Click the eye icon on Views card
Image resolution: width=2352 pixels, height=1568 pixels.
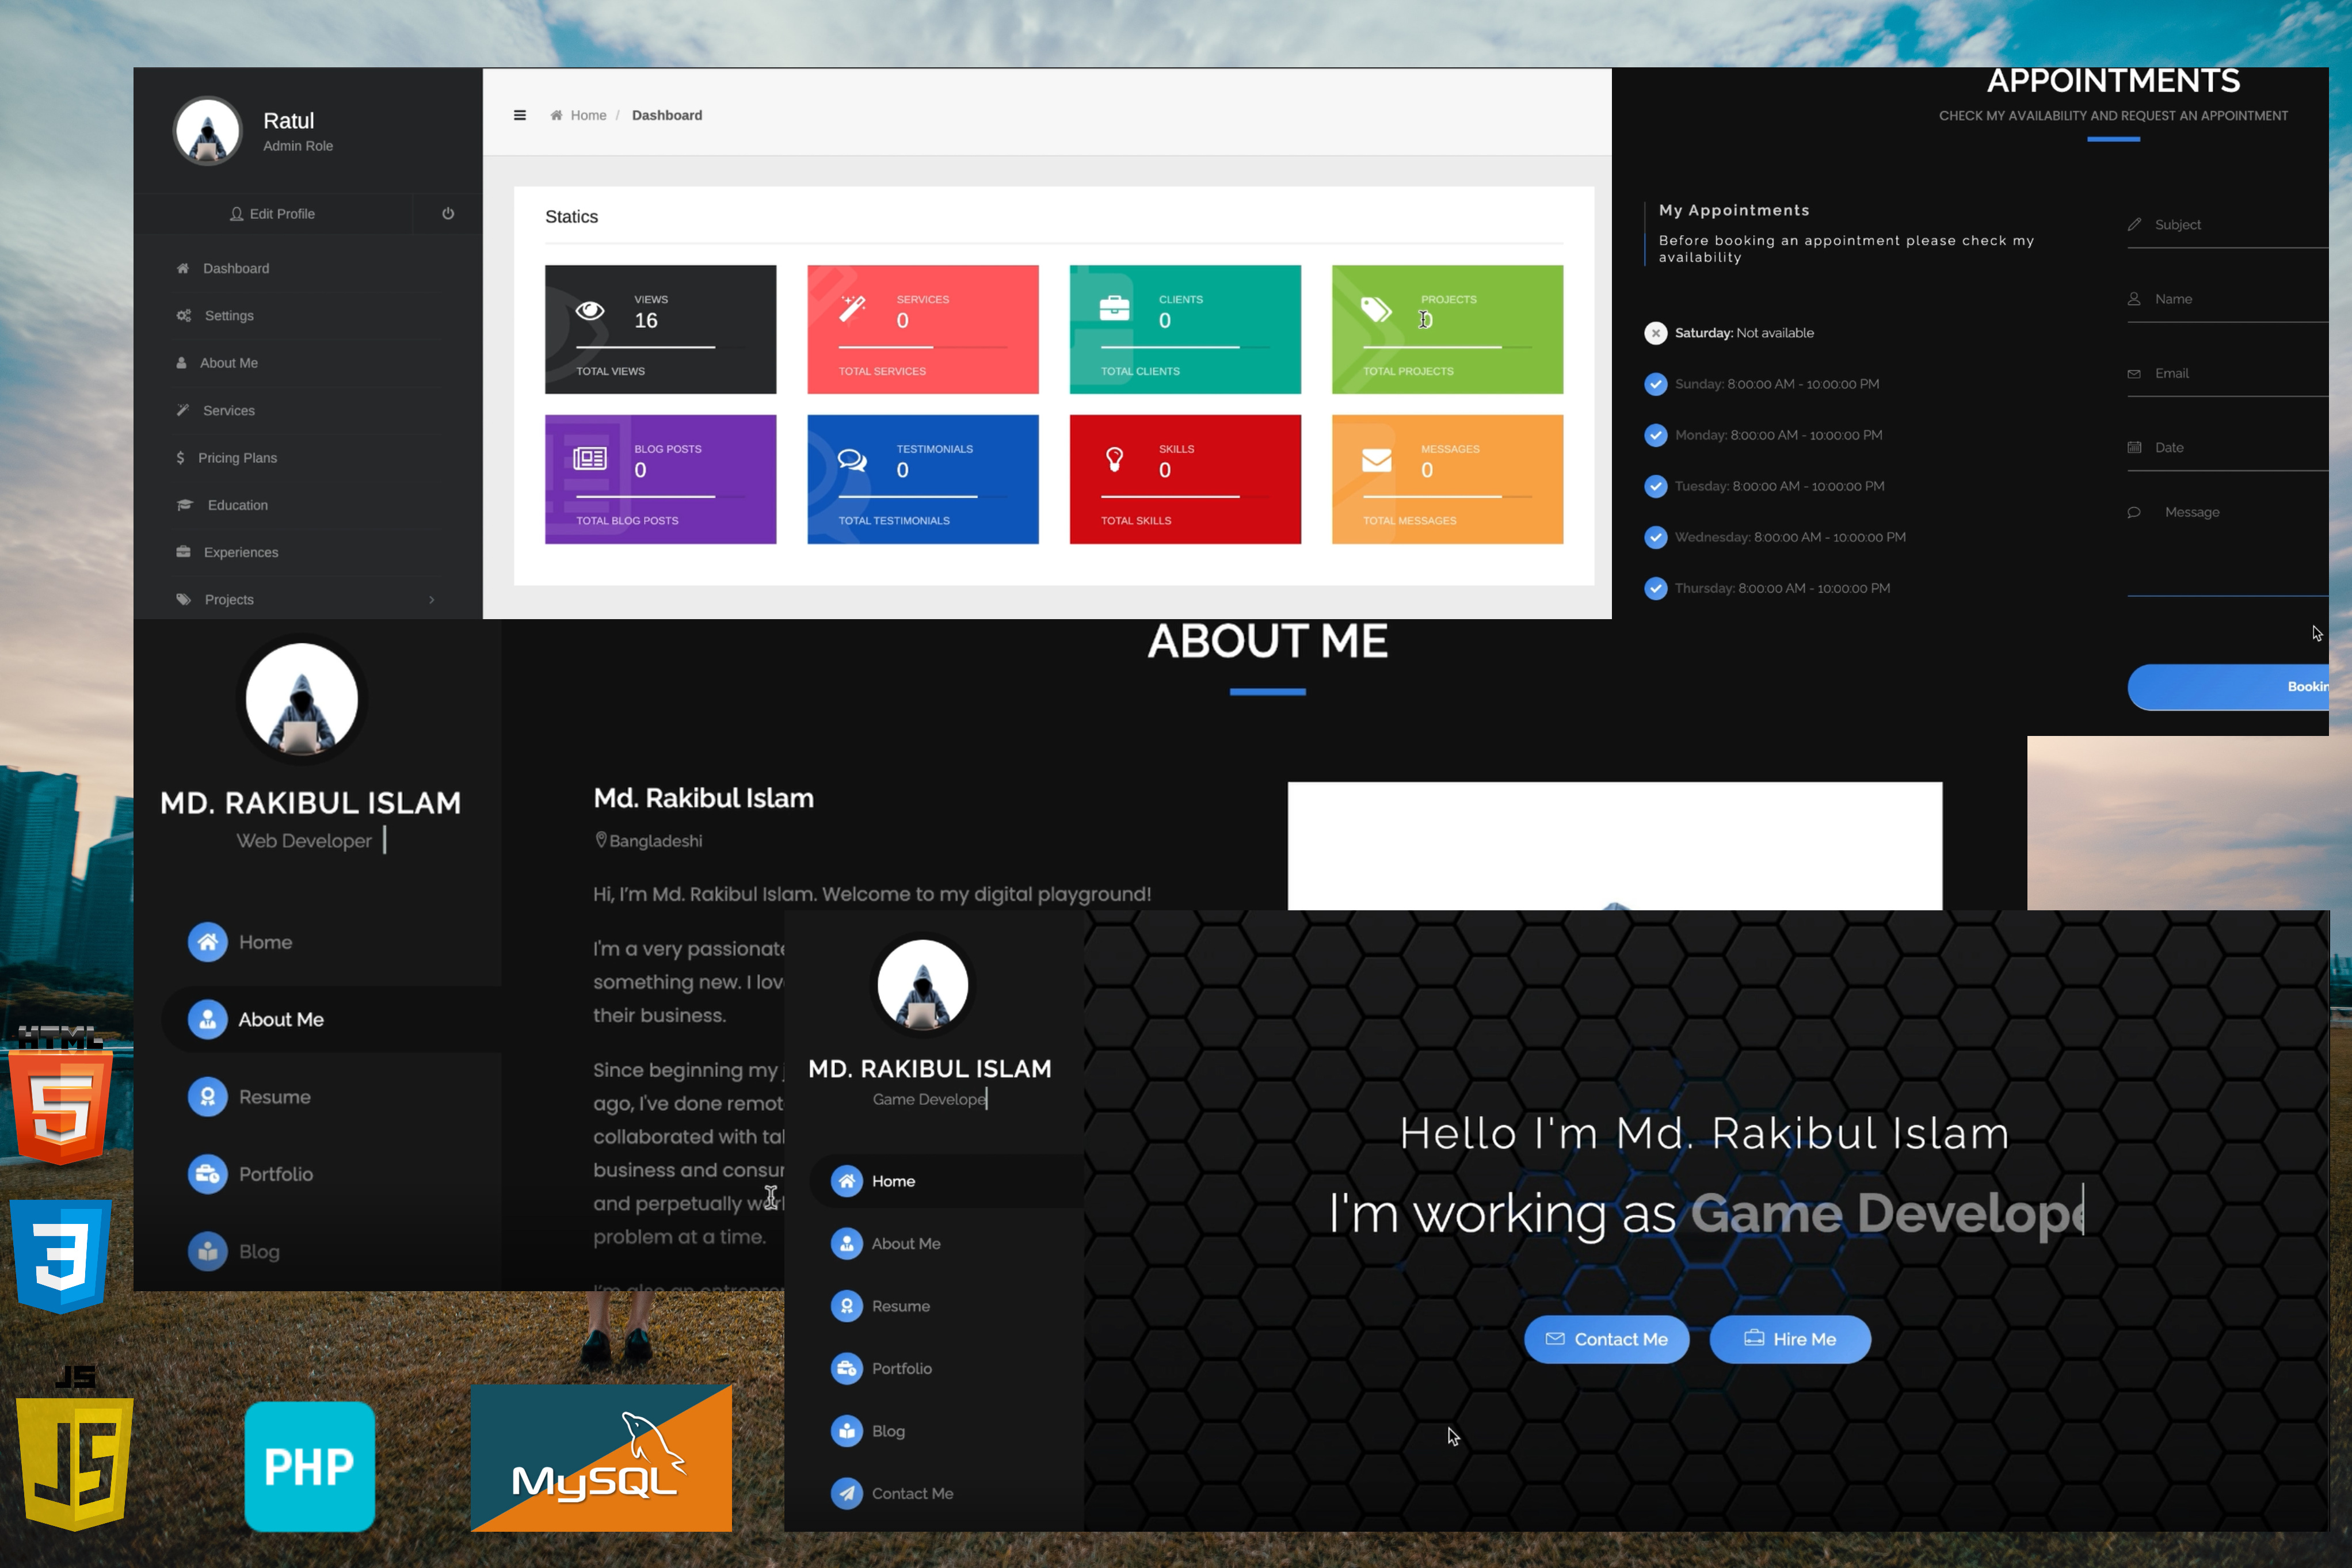click(x=590, y=311)
